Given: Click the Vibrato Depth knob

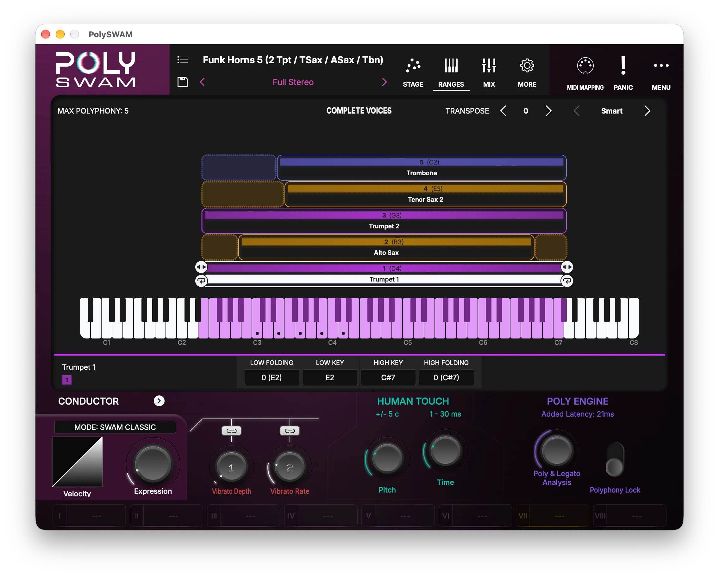Looking at the screenshot, I should click(x=231, y=467).
